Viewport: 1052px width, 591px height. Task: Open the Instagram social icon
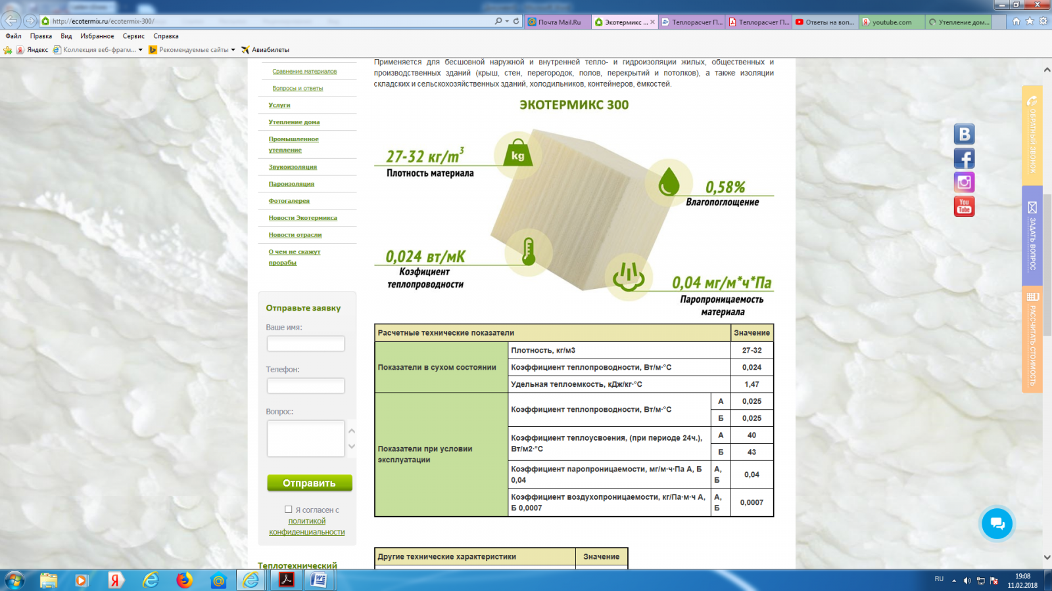pyautogui.click(x=965, y=182)
